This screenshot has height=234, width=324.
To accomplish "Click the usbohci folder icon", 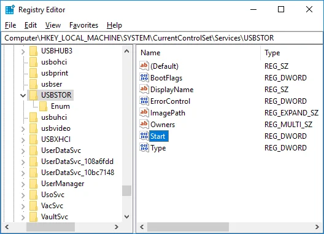I will (x=33, y=62).
